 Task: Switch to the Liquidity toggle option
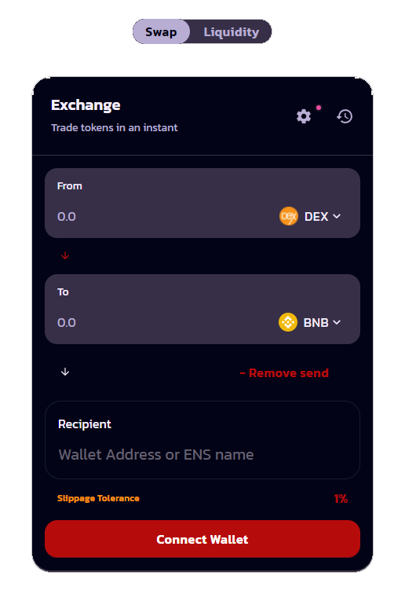232,31
